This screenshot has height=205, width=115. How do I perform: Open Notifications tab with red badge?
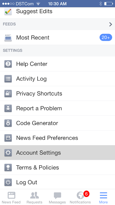[80, 198]
